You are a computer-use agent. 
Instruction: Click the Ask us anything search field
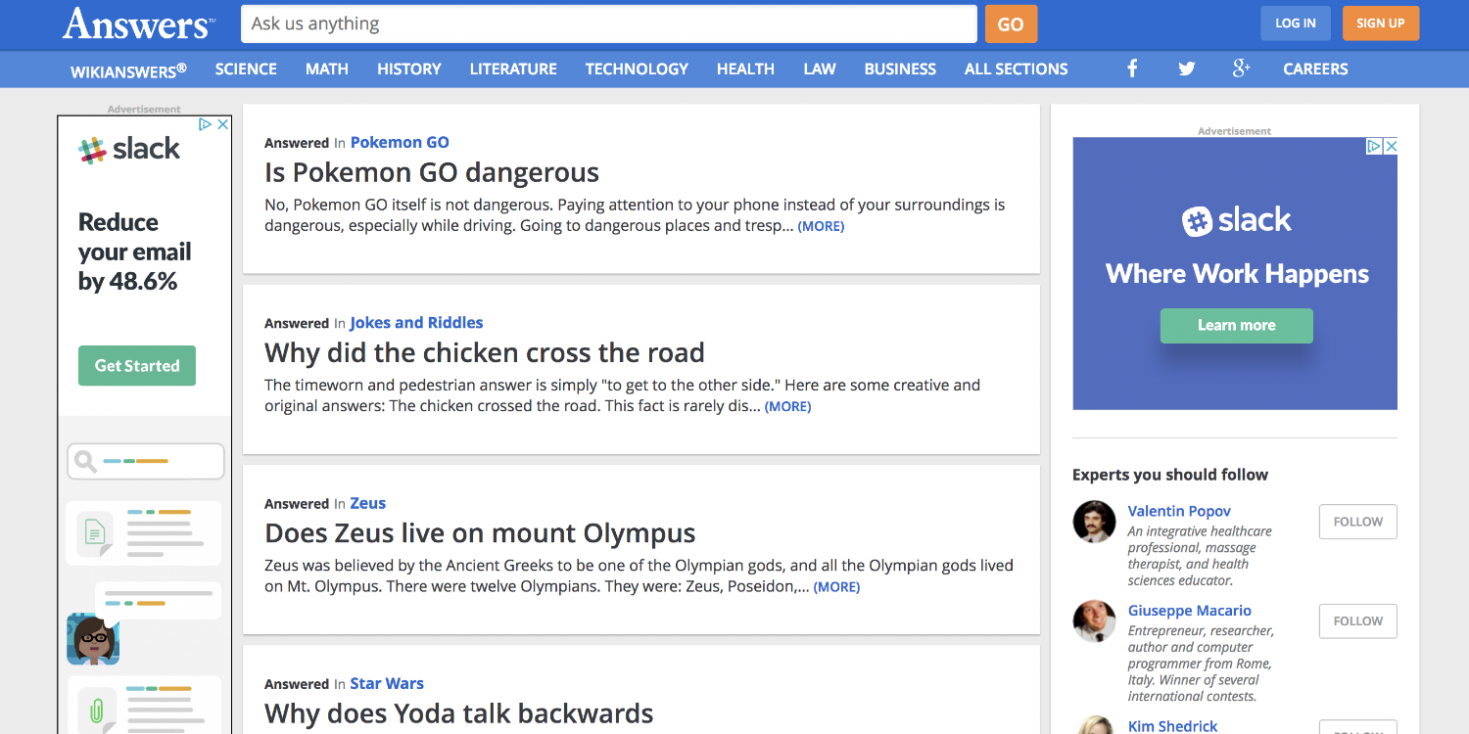pos(609,23)
